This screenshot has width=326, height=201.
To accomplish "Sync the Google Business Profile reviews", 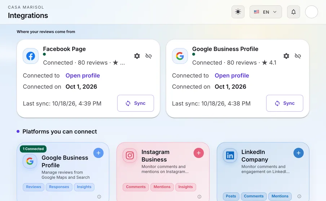I will pos(285,103).
